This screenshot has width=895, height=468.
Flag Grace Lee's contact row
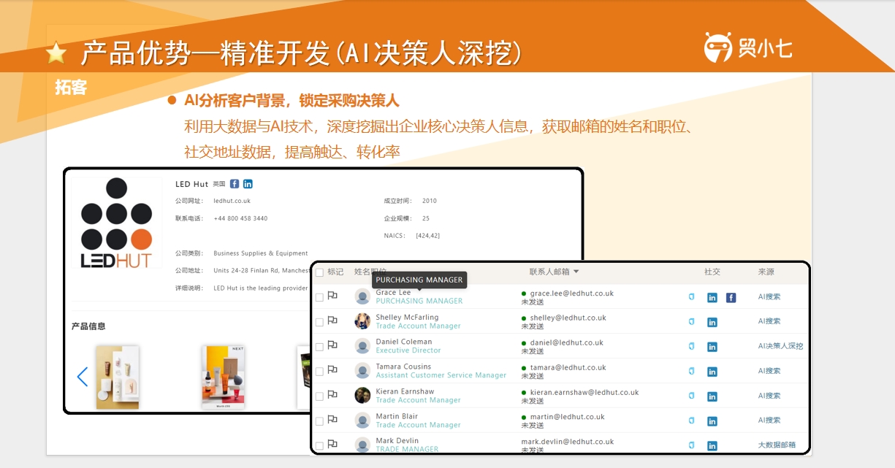pyautogui.click(x=332, y=296)
